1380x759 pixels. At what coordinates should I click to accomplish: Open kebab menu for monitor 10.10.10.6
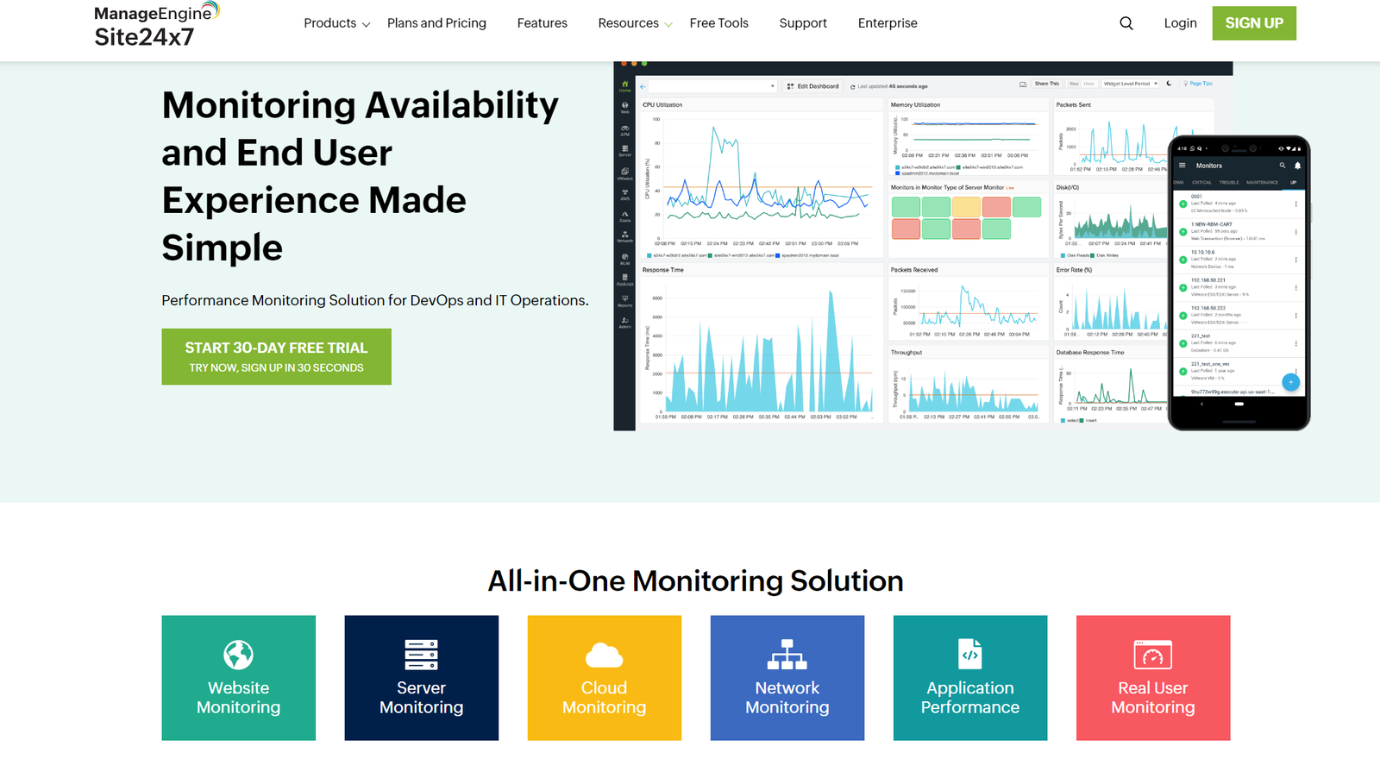coord(1295,260)
